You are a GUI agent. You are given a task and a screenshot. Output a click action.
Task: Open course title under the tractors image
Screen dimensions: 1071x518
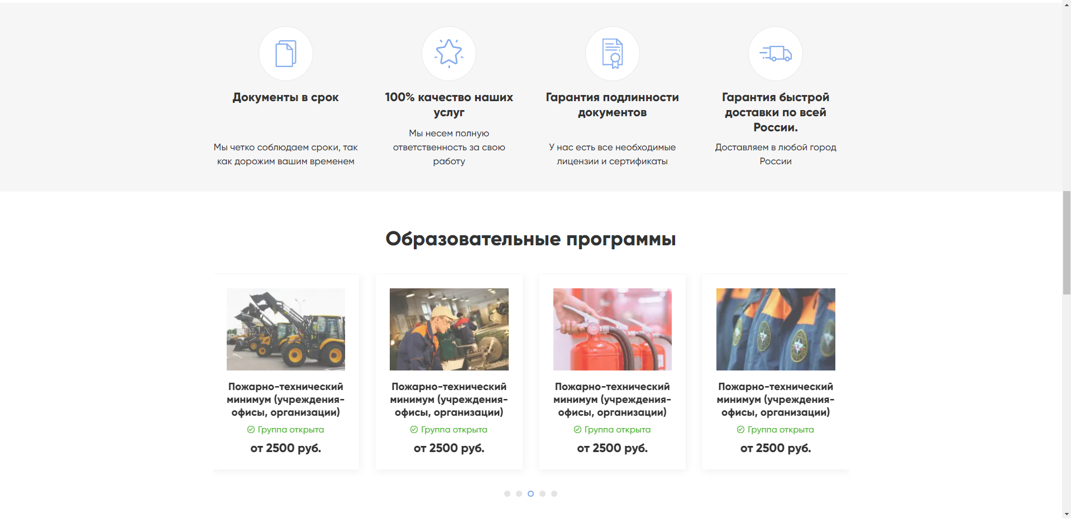point(286,400)
